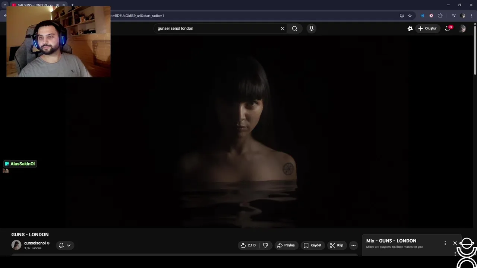The image size is (477, 268).
Task: Click the 3,56 B abone subscriber count
Action: 33,248
